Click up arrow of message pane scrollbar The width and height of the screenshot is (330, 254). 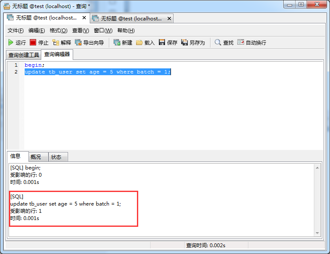point(317,168)
